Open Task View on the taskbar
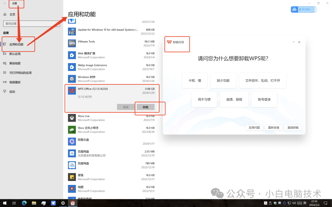Screen dimensions: 332x207 14,203
